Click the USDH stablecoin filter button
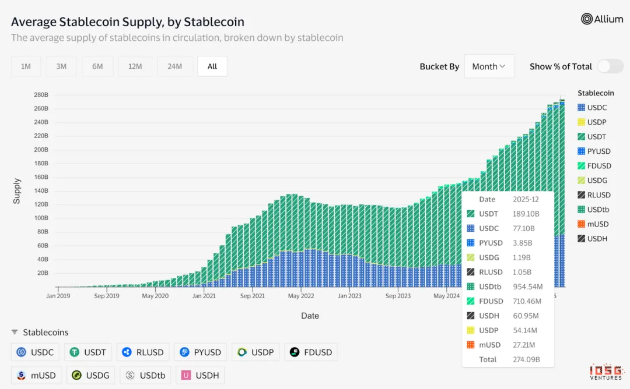630x389 pixels. pyautogui.click(x=202, y=376)
